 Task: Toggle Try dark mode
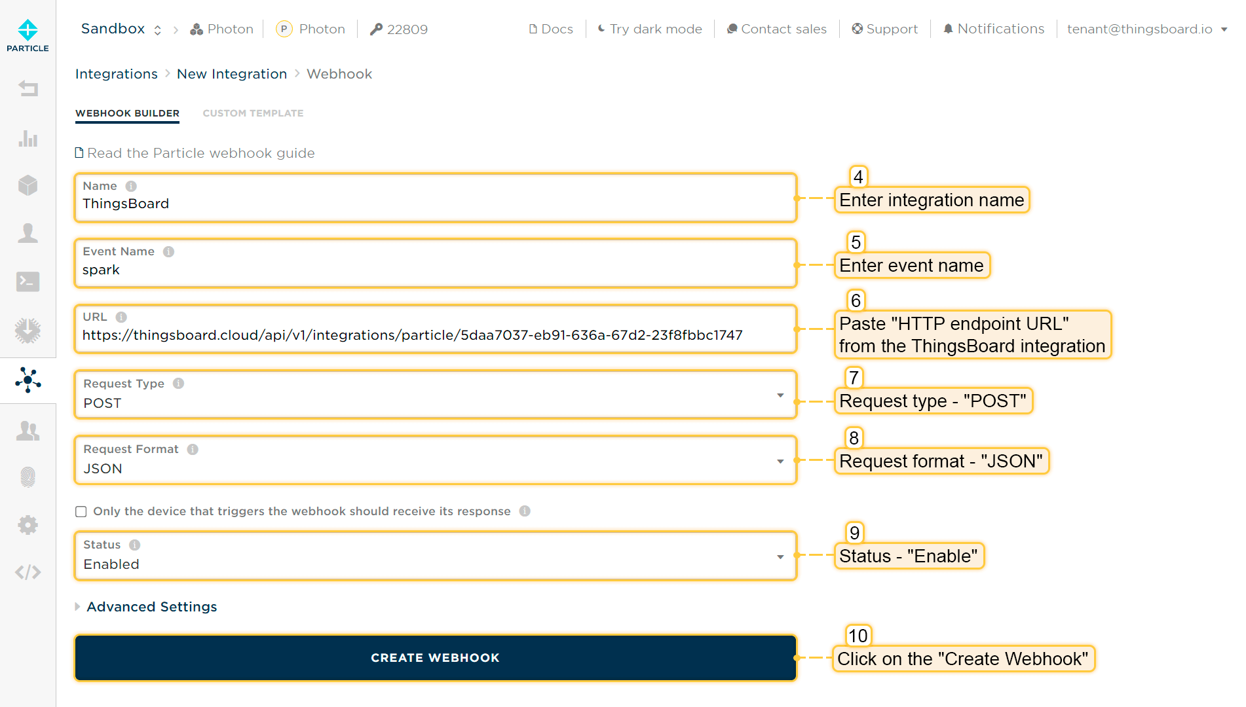649,29
